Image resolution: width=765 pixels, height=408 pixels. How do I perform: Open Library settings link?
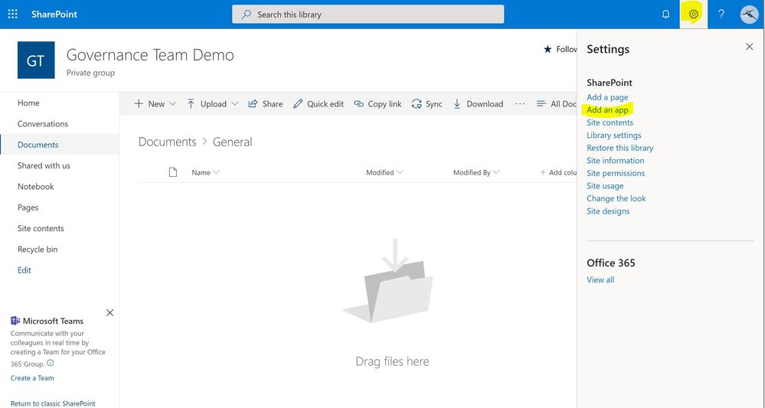pyautogui.click(x=613, y=135)
